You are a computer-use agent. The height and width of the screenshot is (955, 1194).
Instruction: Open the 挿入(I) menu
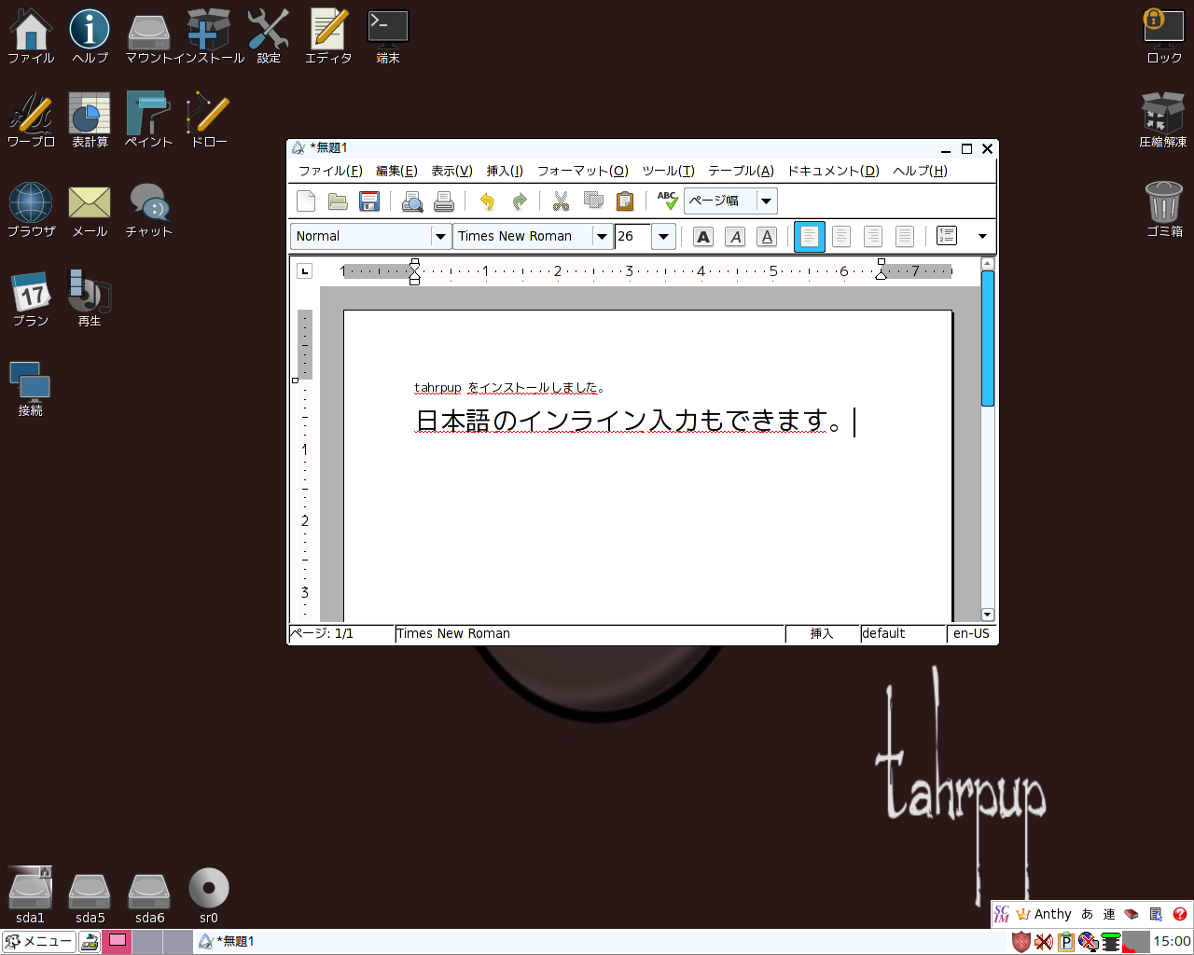tap(505, 171)
